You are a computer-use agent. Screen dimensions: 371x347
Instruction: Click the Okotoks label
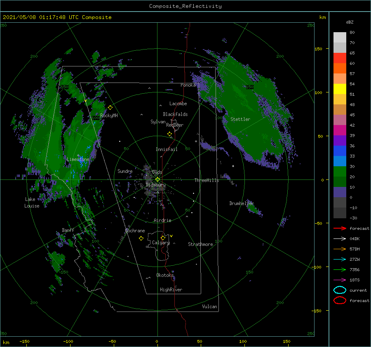tap(165, 275)
